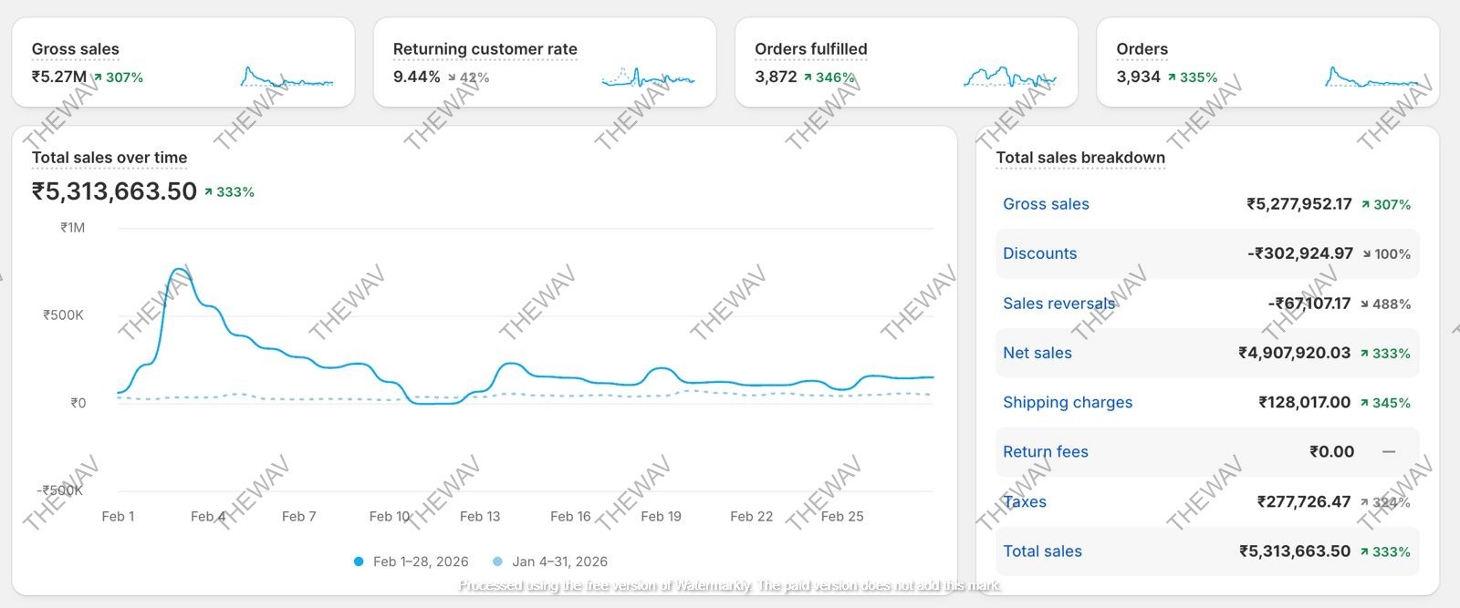Toggle the Feb 1–28, 2026 legend series
The height and width of the screenshot is (608, 1460).
coord(411,562)
